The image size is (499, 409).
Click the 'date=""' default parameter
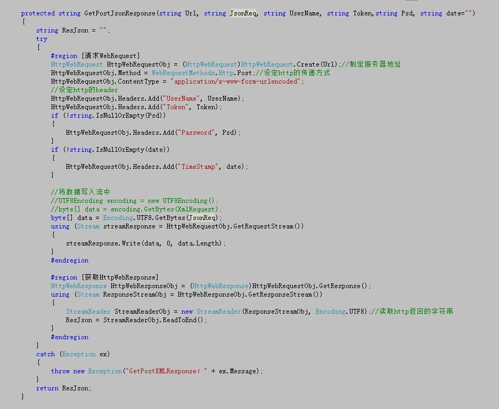click(459, 13)
